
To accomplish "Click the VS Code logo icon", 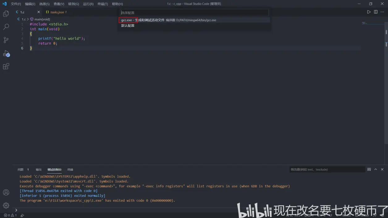I will [4, 4].
